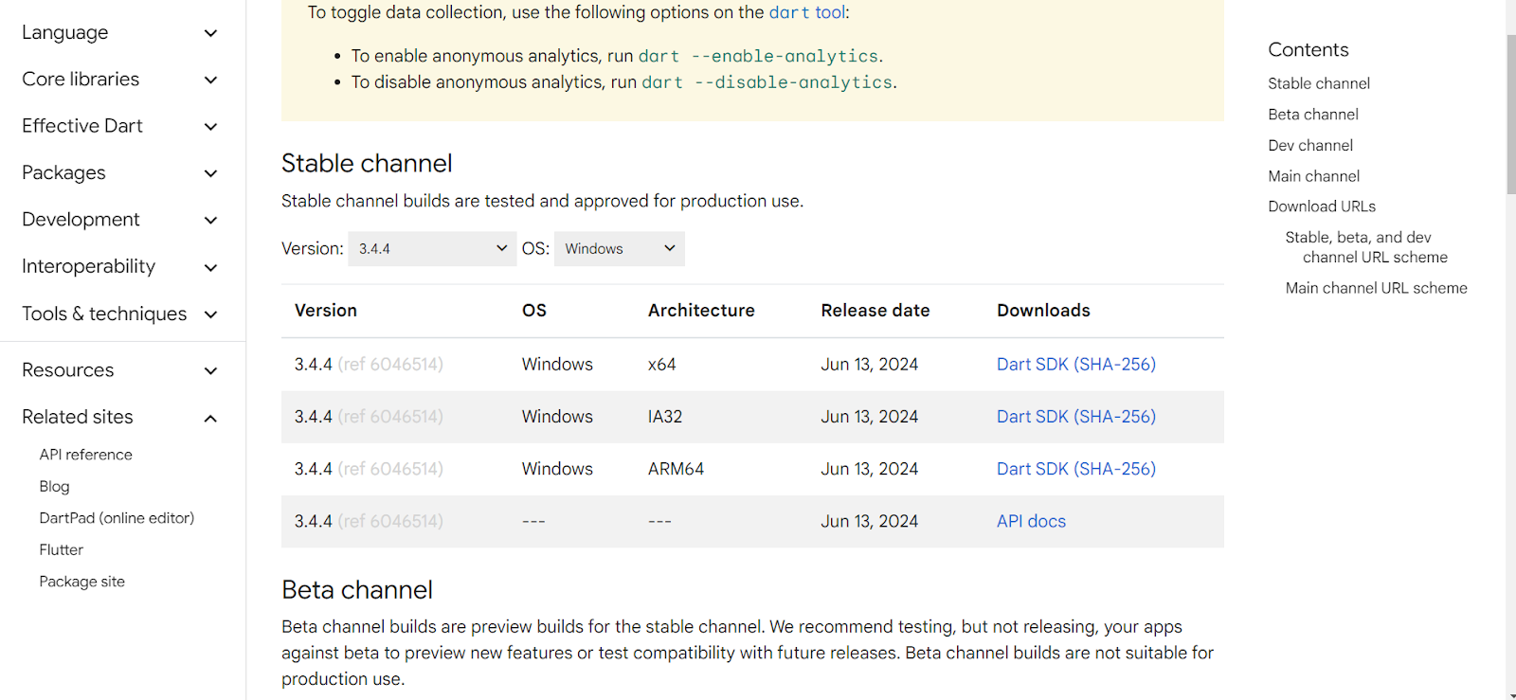Open API reference in sidebar
1516x700 pixels.
click(x=86, y=455)
